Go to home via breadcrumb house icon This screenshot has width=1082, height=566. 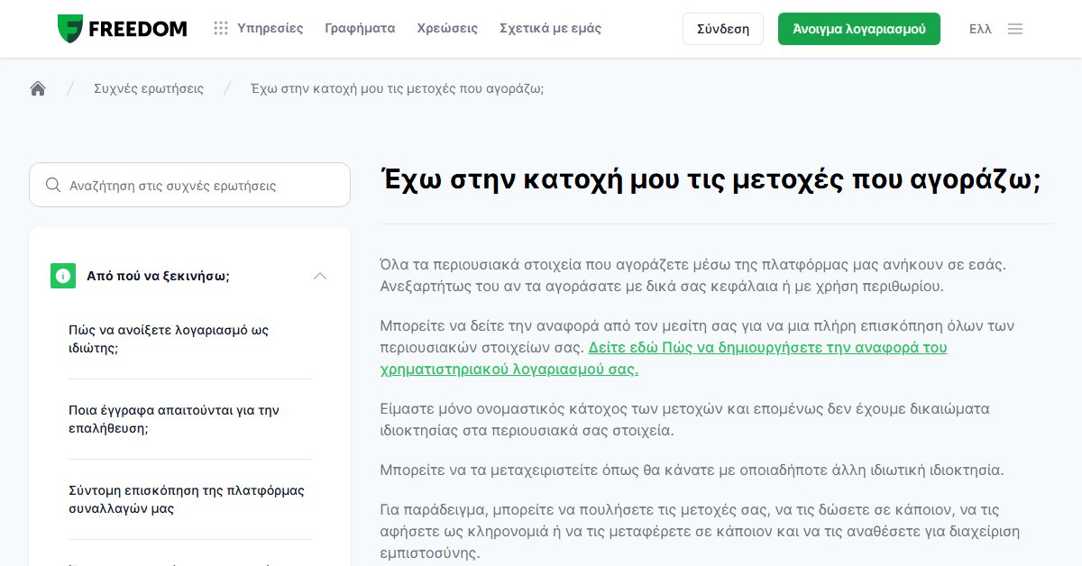coord(38,88)
